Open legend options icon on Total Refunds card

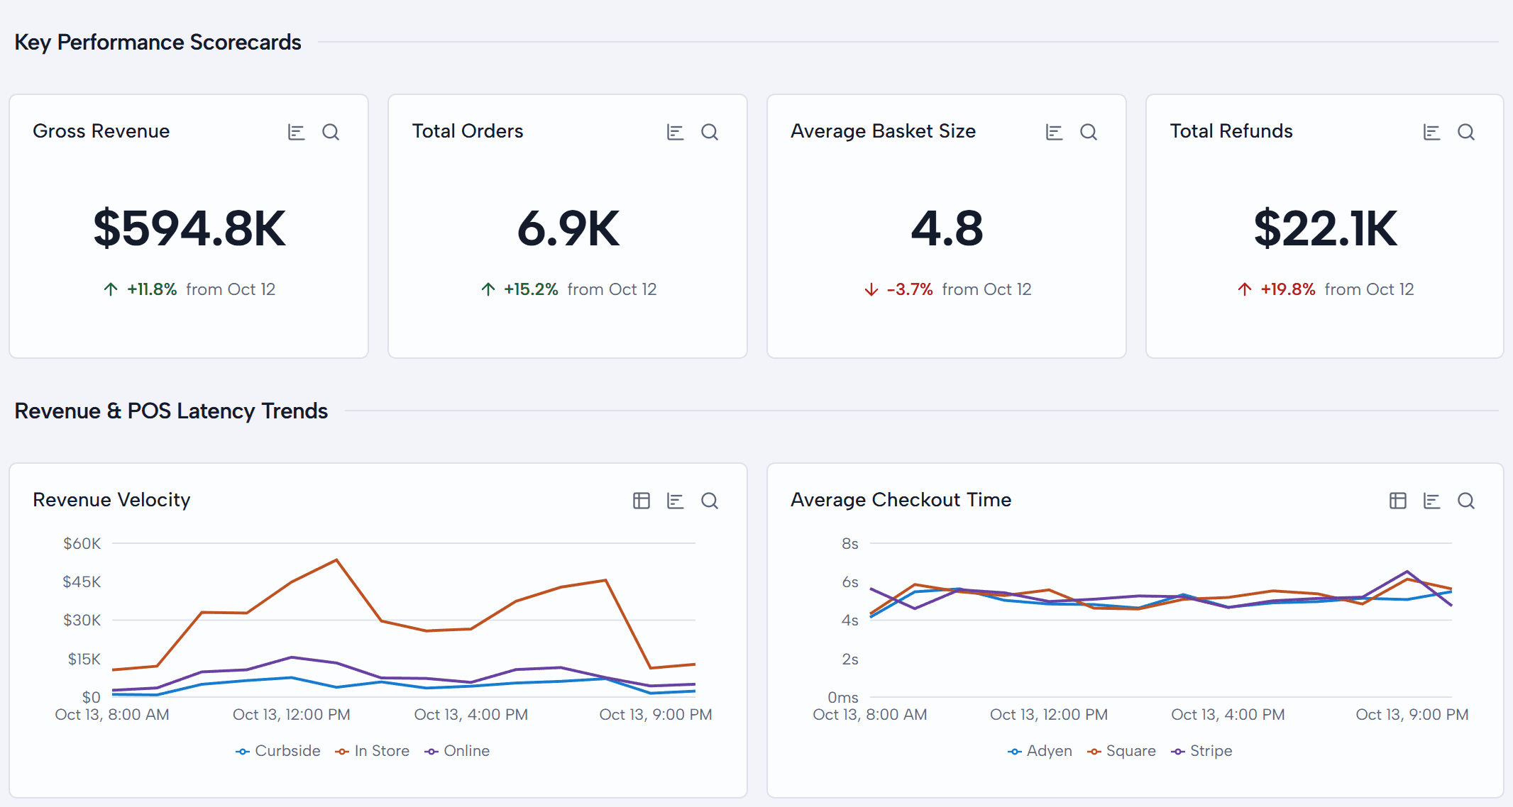(1431, 132)
